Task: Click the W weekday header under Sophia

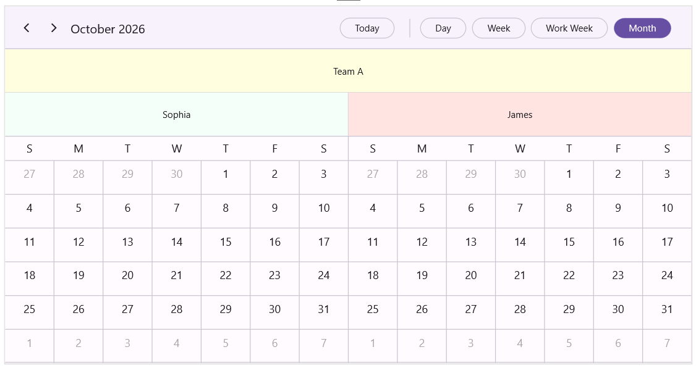Action: [x=177, y=149]
